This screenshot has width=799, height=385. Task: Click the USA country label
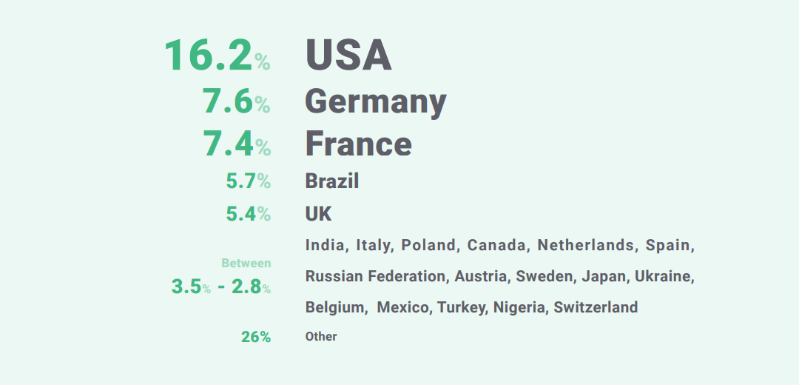pos(348,56)
